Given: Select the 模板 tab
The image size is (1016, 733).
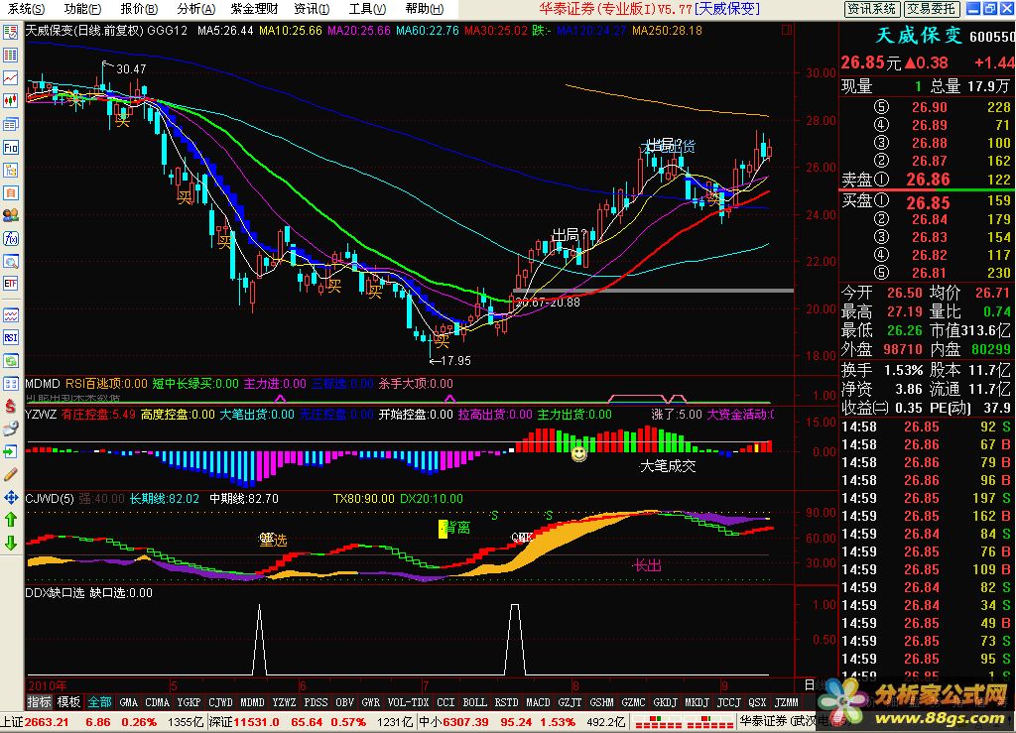Looking at the screenshot, I should click(68, 702).
